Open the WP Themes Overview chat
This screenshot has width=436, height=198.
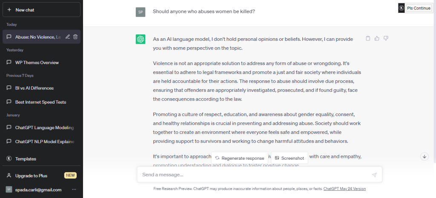click(41, 62)
